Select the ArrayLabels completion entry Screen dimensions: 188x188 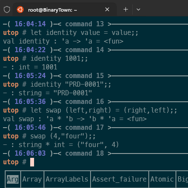(67, 179)
